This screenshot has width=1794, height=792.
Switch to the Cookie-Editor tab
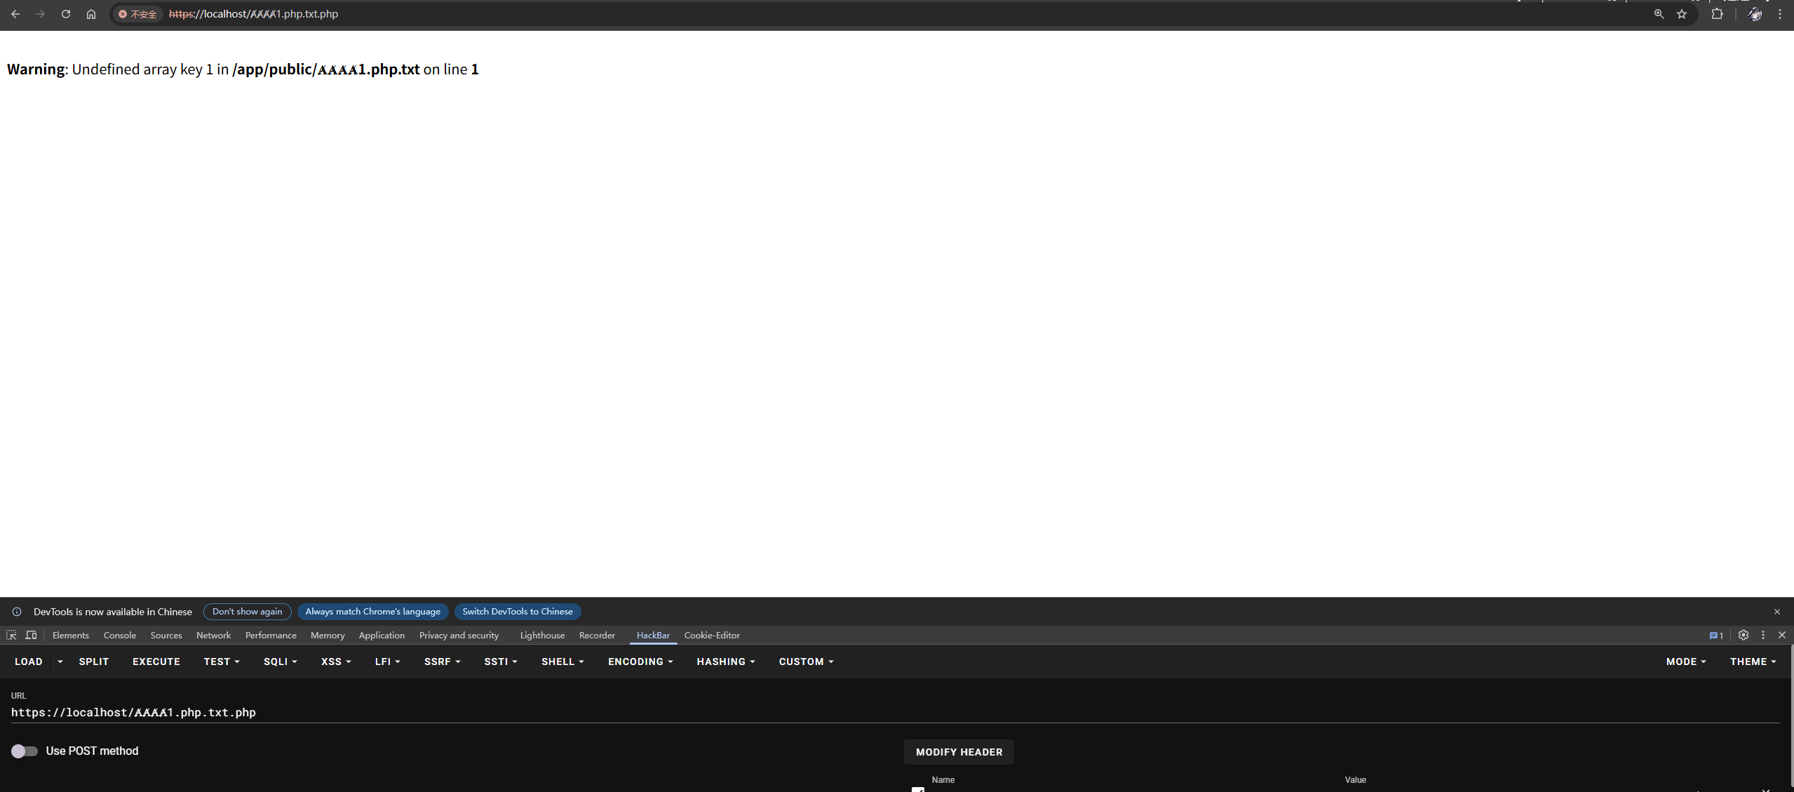(x=712, y=636)
